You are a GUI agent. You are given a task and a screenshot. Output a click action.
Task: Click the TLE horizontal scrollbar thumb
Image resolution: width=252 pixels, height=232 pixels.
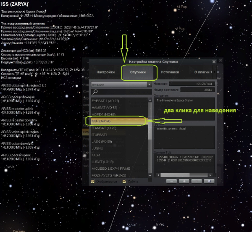pos(175,175)
